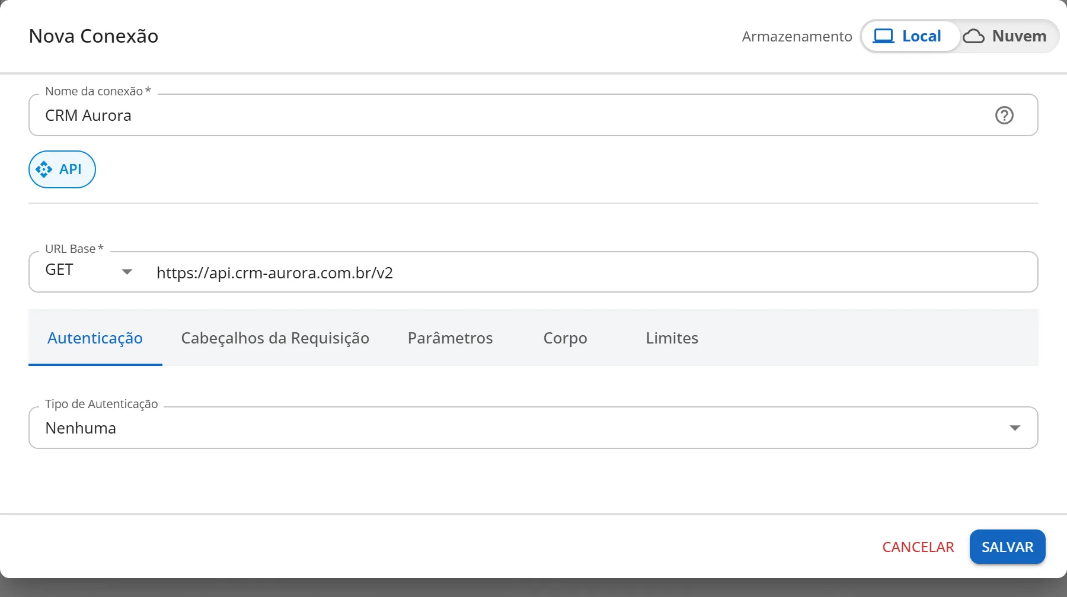Open the Autenticação tab

tap(95, 338)
